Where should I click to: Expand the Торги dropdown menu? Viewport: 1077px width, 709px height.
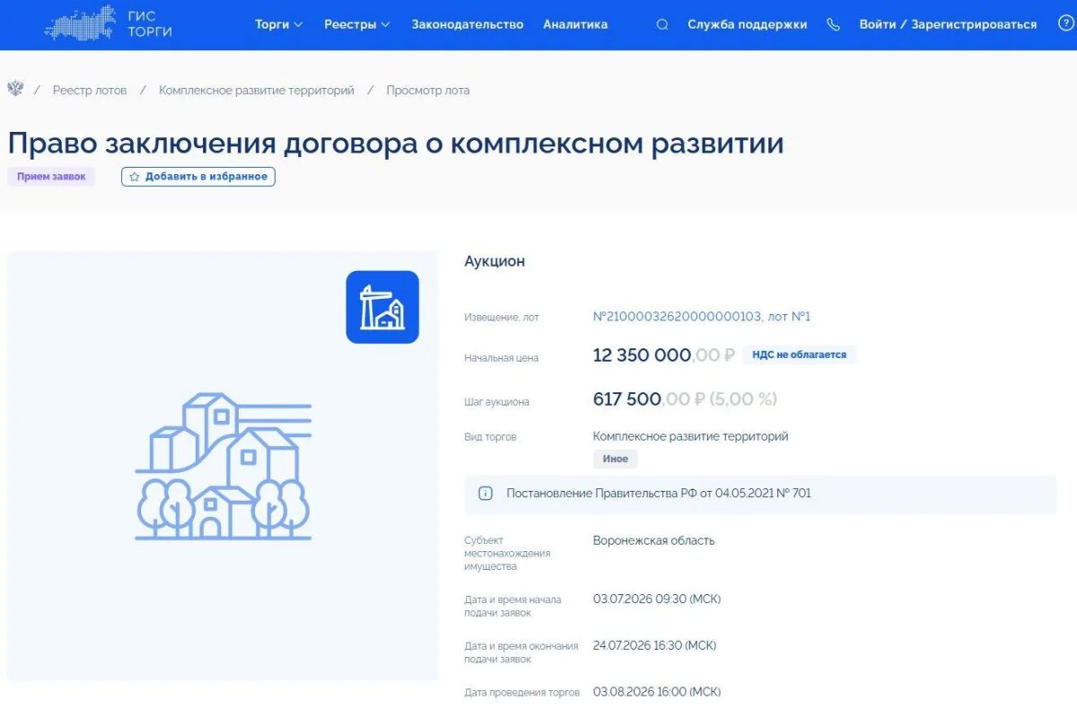click(x=278, y=24)
